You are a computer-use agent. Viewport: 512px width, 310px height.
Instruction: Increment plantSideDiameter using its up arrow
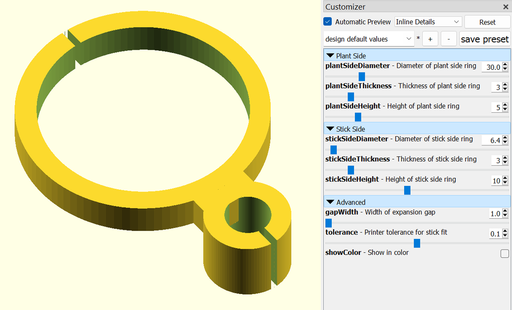pos(505,65)
